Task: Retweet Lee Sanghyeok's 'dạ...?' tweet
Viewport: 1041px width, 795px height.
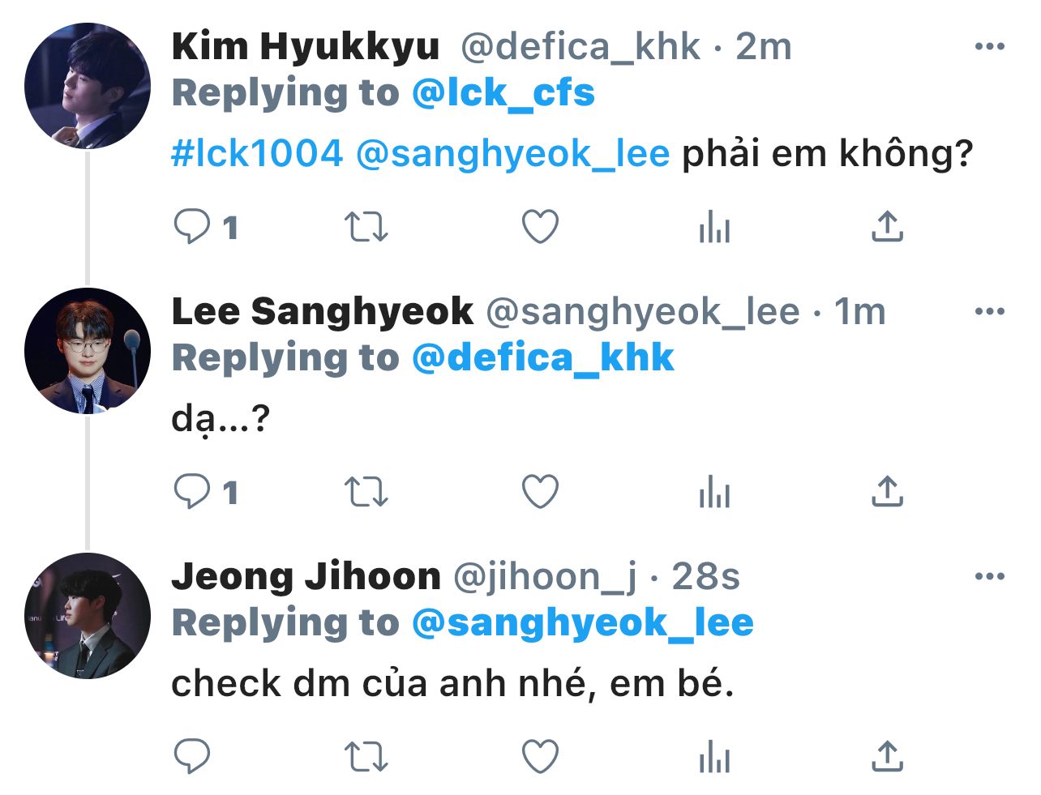Action: [366, 491]
